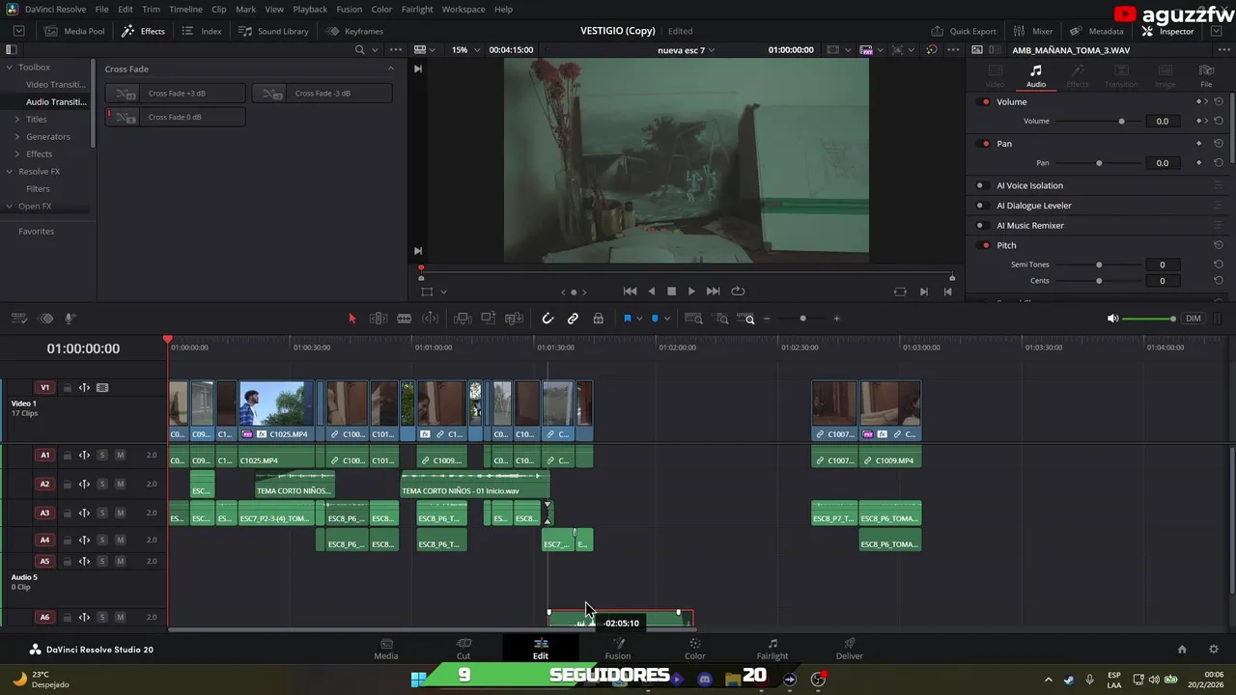Toggle Linked Selection chain icon
Image resolution: width=1236 pixels, height=695 pixels.
pos(573,319)
